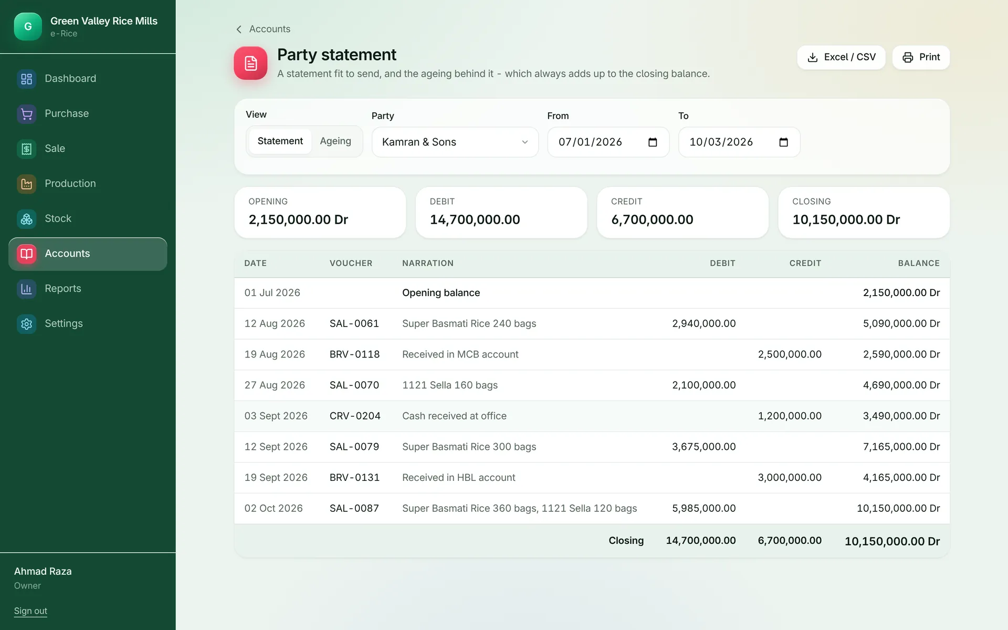Click the DATE column header
The height and width of the screenshot is (630, 1008).
pyautogui.click(x=255, y=264)
